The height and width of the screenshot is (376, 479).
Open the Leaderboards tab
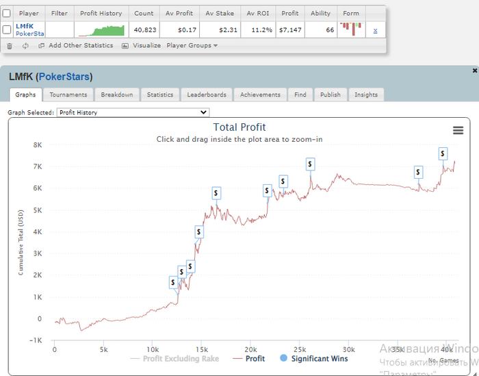tap(207, 95)
